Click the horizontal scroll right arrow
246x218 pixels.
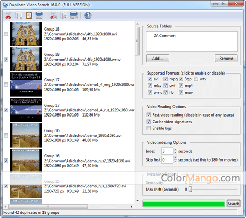[131, 207]
